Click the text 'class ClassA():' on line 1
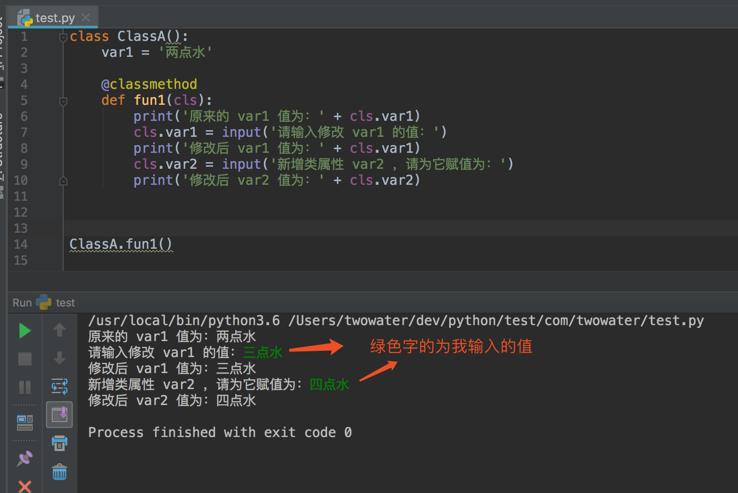This screenshot has width=738, height=493. coord(129,36)
